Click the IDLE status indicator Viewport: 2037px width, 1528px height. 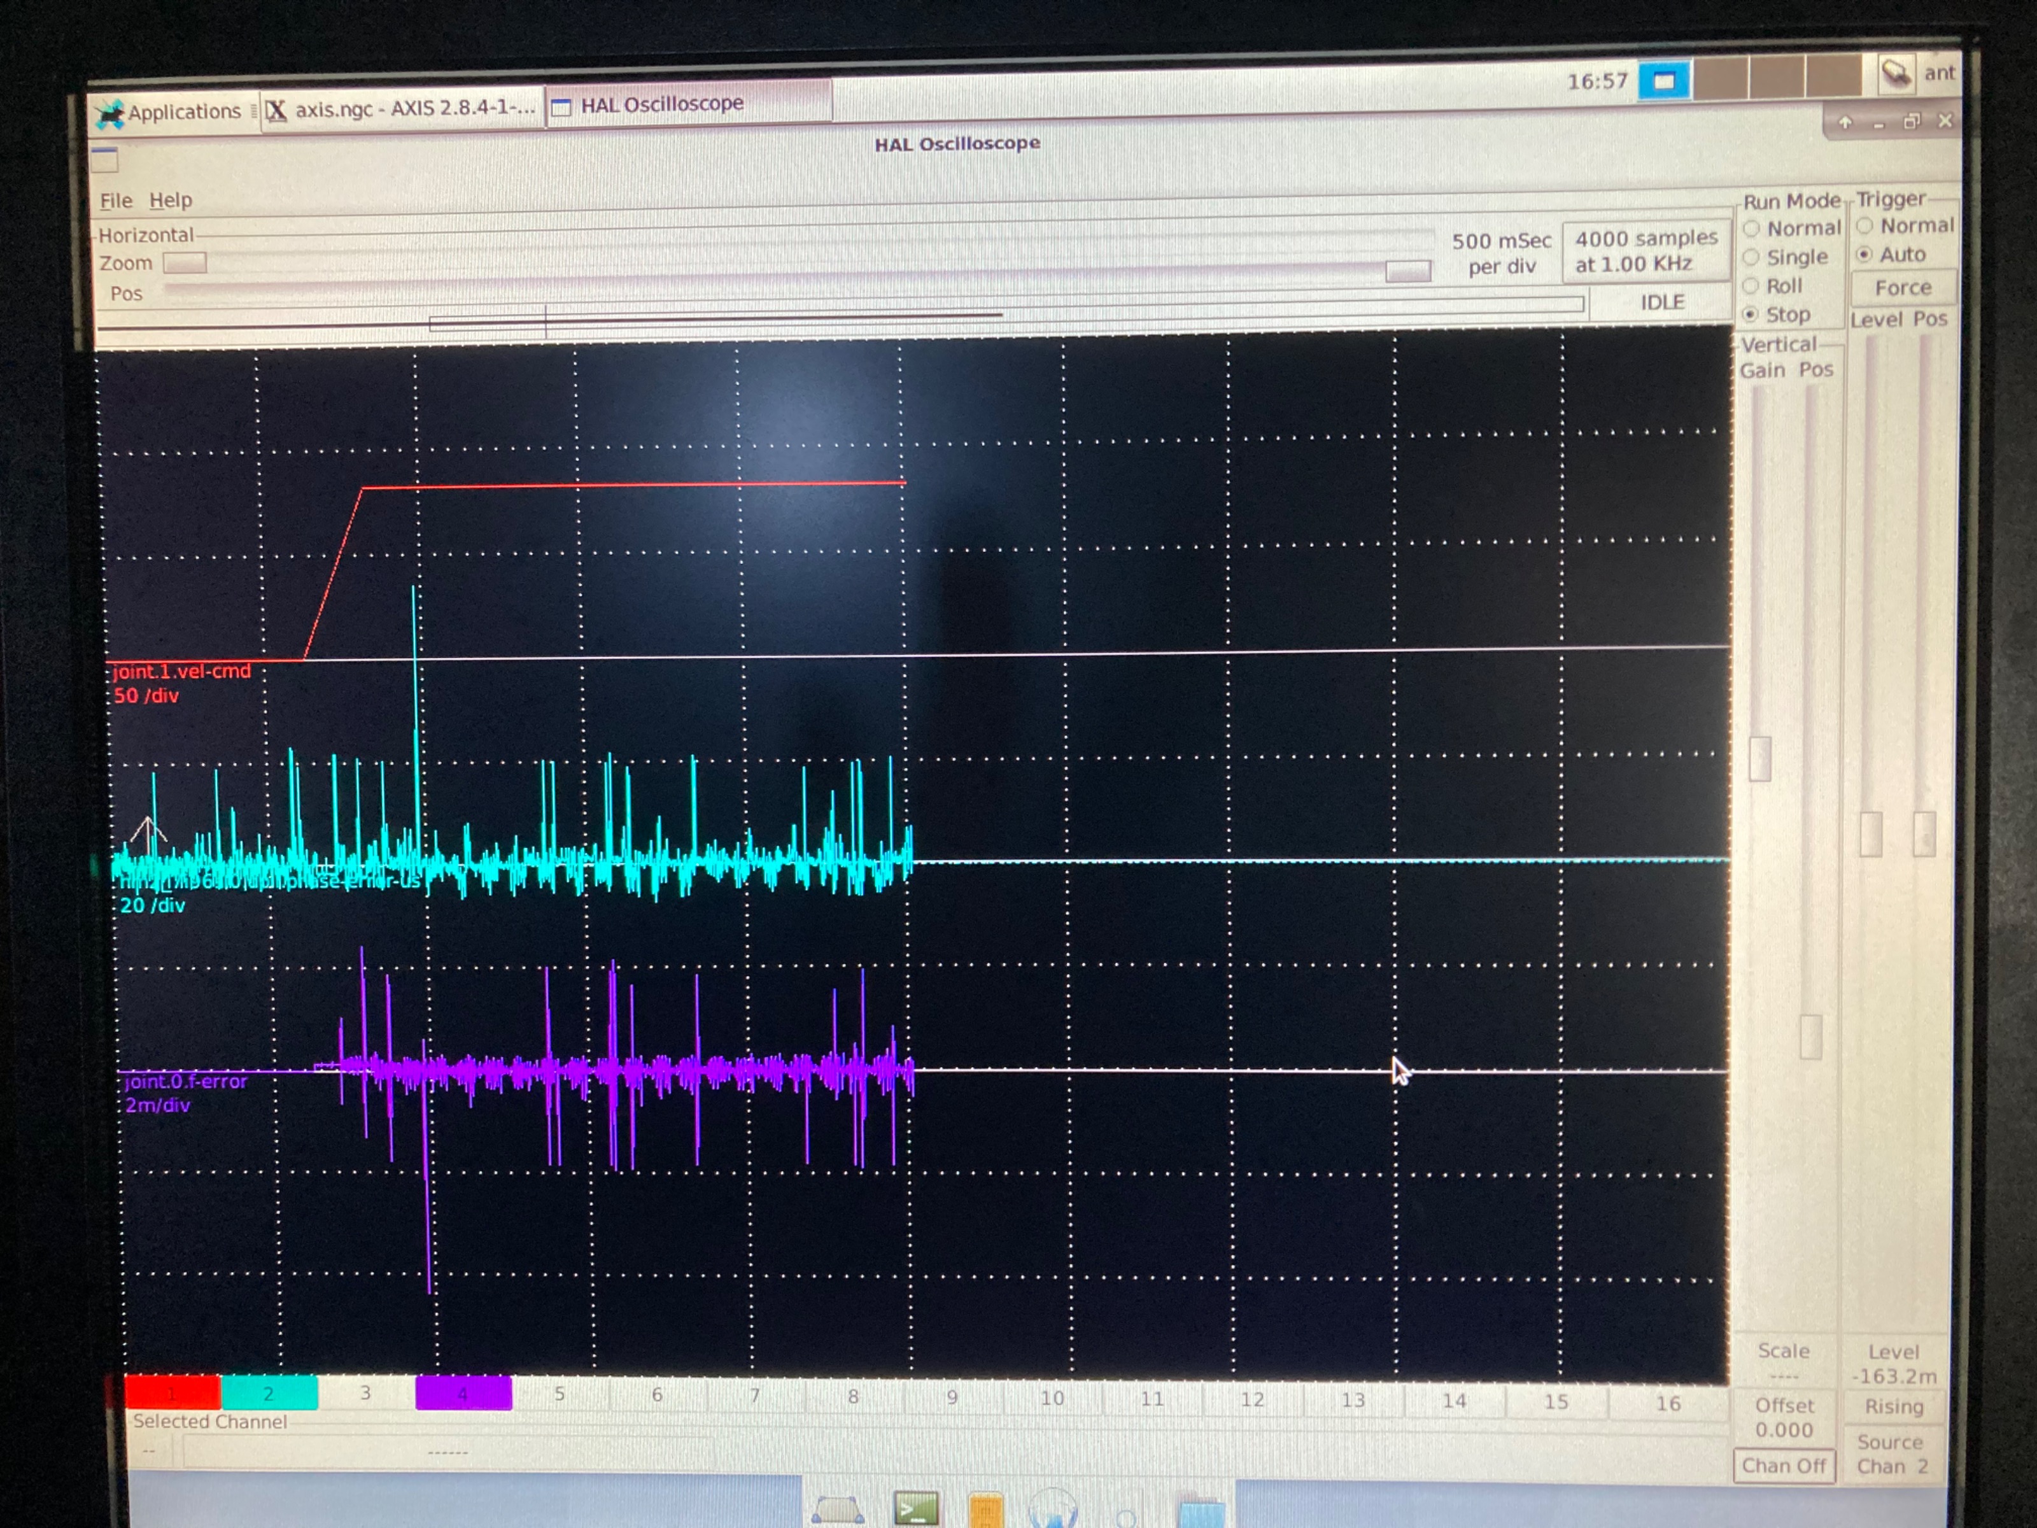point(1661,302)
